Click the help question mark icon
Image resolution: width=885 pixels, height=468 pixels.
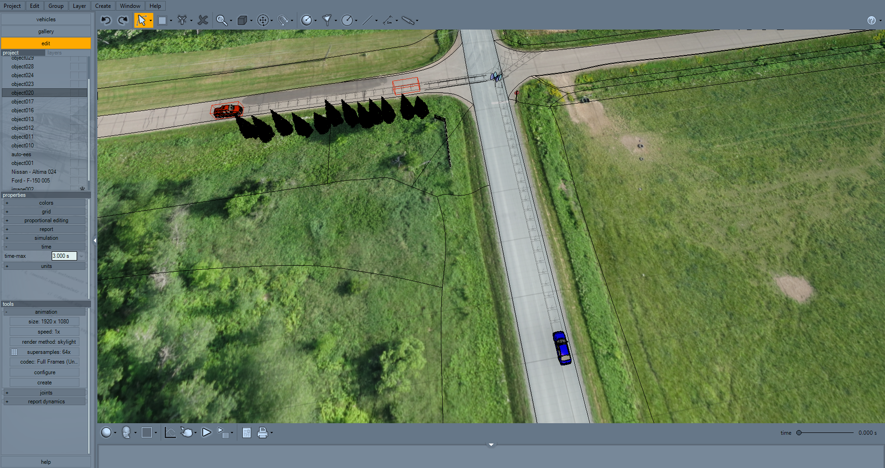871,20
